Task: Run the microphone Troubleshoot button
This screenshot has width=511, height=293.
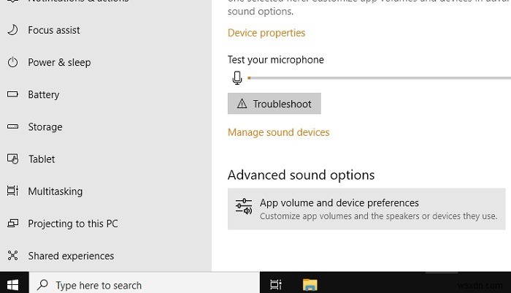Action: (x=274, y=104)
